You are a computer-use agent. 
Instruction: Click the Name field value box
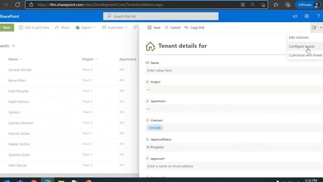coord(234,70)
